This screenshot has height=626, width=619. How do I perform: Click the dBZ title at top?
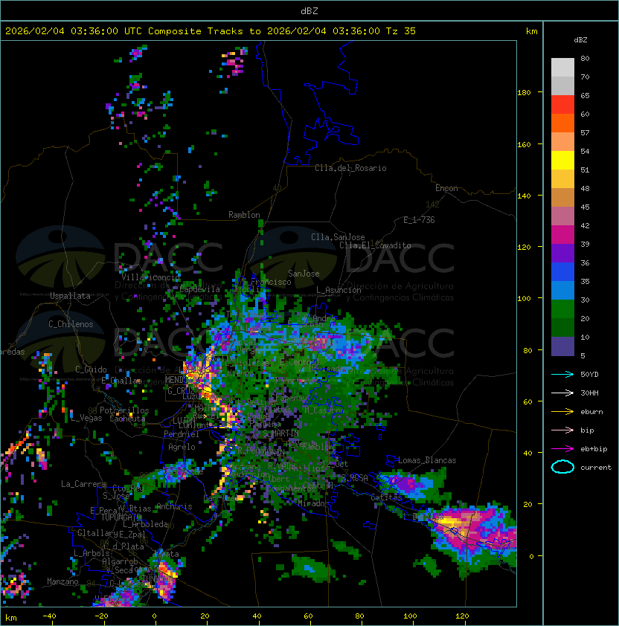point(309,11)
